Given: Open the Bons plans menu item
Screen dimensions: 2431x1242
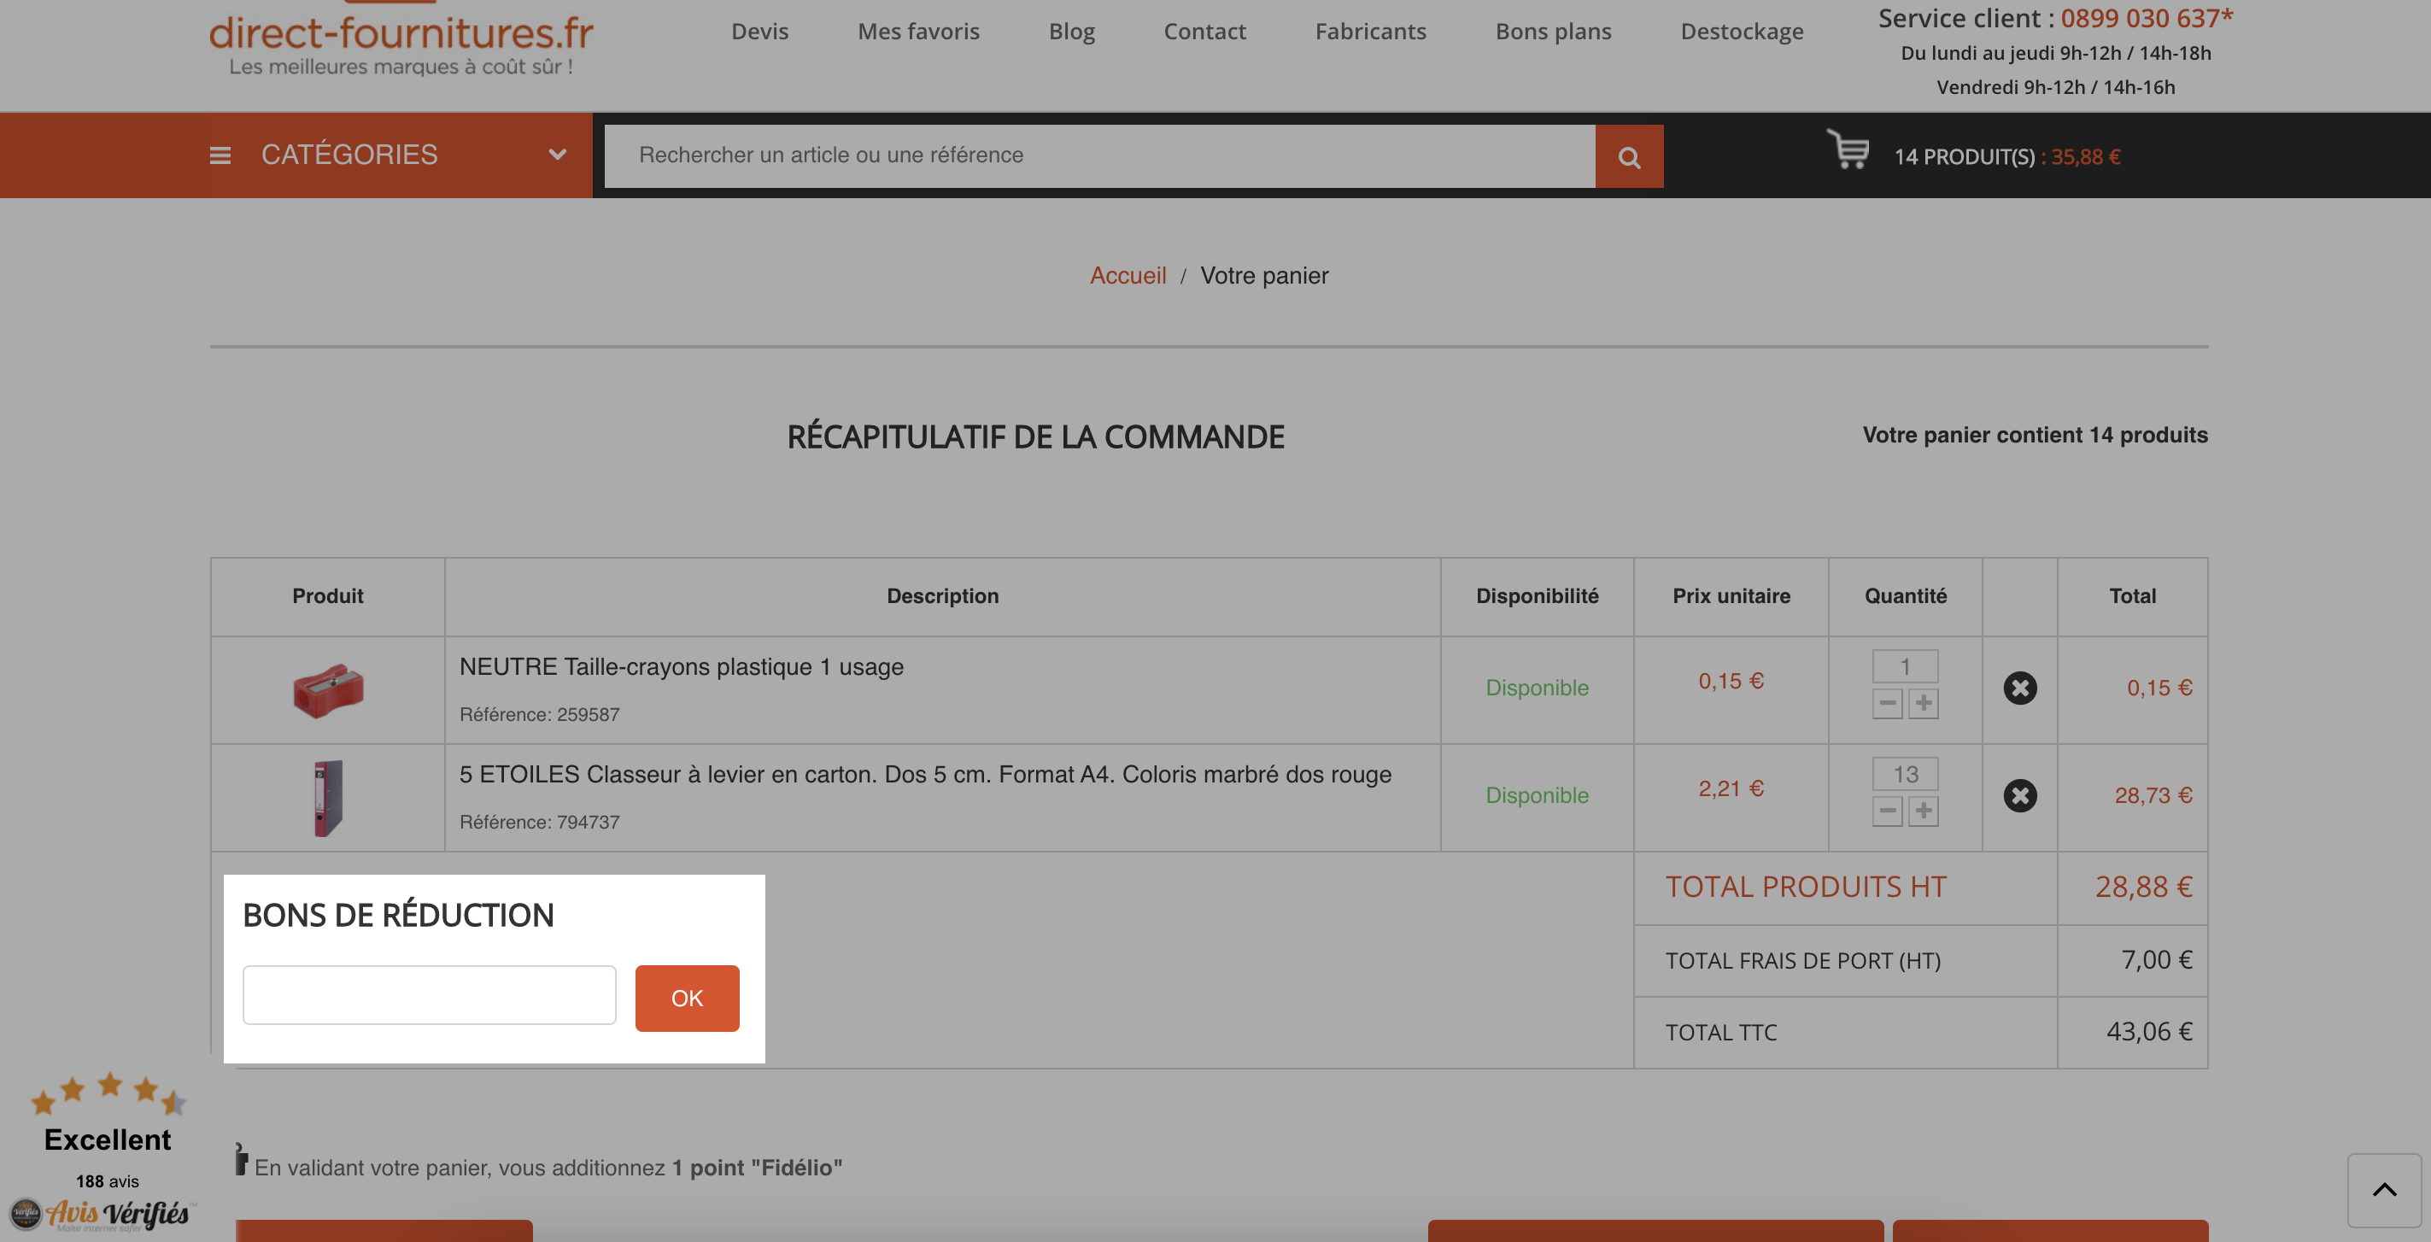Looking at the screenshot, I should point(1554,31).
